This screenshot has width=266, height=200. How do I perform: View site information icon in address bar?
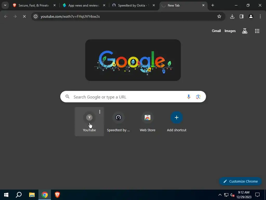pos(36,16)
